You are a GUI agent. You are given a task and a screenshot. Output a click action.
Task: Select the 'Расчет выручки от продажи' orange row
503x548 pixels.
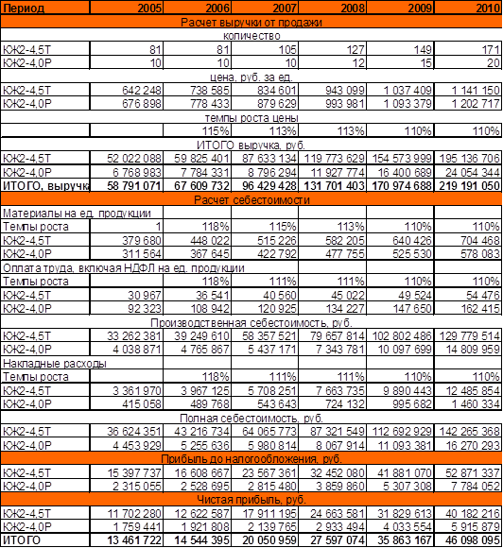pyautogui.click(x=251, y=22)
